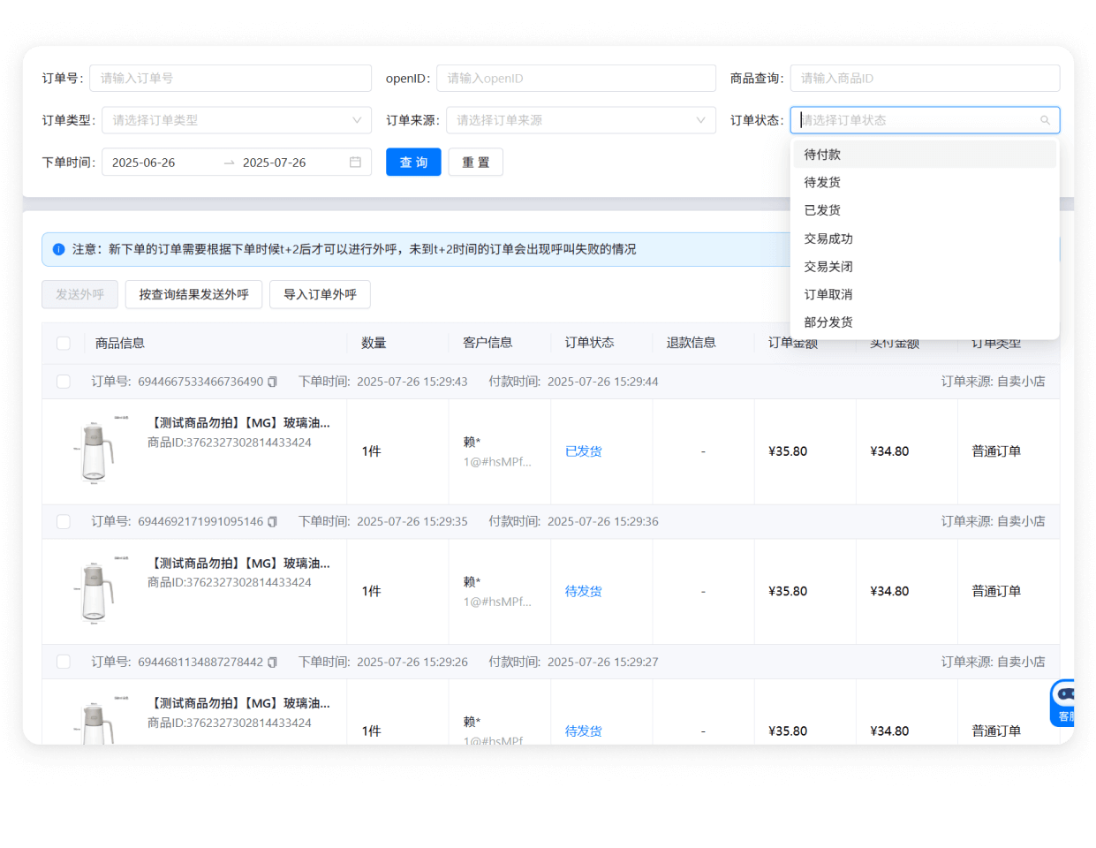This screenshot has width=1096, height=848.
Task: Open the customer service robot widget
Action: (x=1063, y=702)
